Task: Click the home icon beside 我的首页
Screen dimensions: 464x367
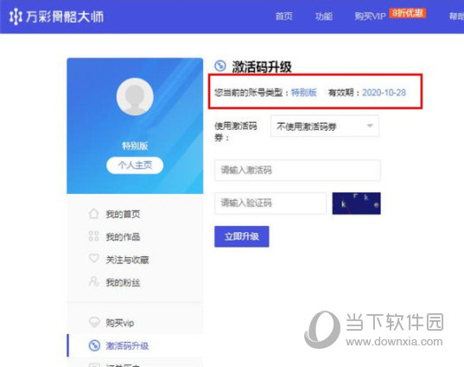Action: (93, 214)
